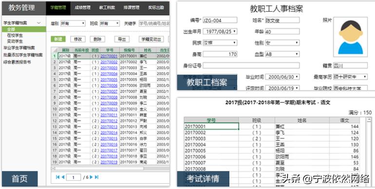The height and width of the screenshot is (189, 375).
Task: Open 综合素质报告书 in the sidebar
Action: coord(17,62)
